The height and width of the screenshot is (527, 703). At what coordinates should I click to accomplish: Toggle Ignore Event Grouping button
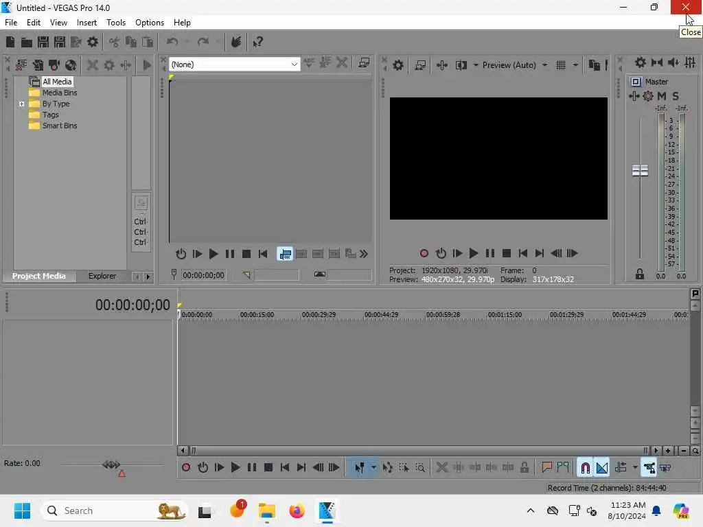point(665,468)
